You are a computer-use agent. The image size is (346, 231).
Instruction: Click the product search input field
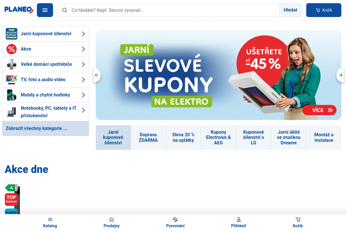[173, 10]
